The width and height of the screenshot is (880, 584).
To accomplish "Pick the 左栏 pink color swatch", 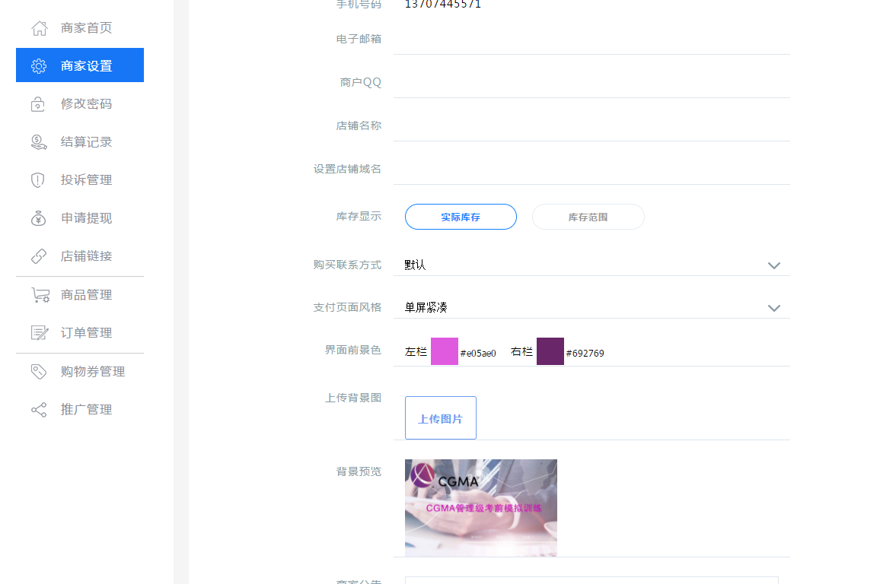I will 445,351.
